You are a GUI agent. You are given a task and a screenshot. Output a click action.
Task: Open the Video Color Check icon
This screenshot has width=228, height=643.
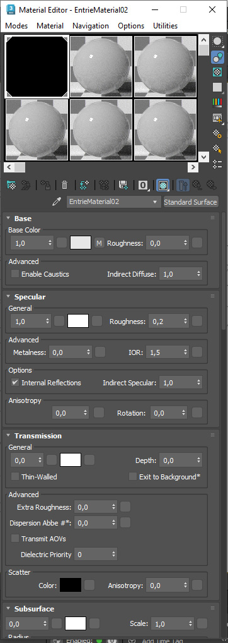pyautogui.click(x=217, y=102)
